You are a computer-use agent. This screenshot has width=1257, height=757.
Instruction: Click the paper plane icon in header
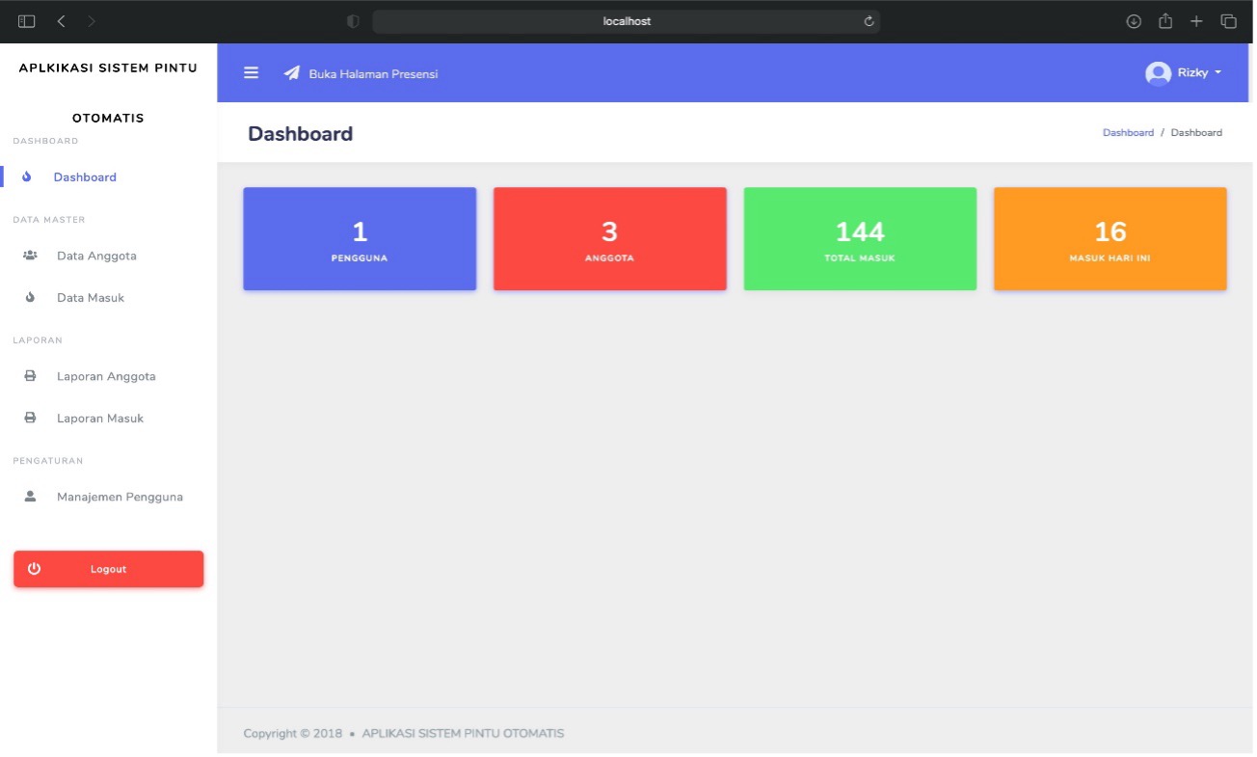coord(292,73)
